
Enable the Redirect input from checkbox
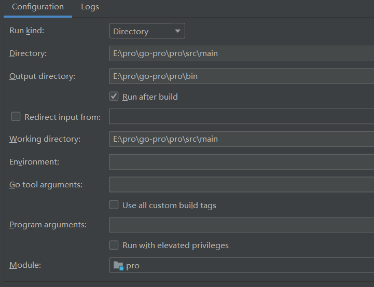(x=16, y=117)
